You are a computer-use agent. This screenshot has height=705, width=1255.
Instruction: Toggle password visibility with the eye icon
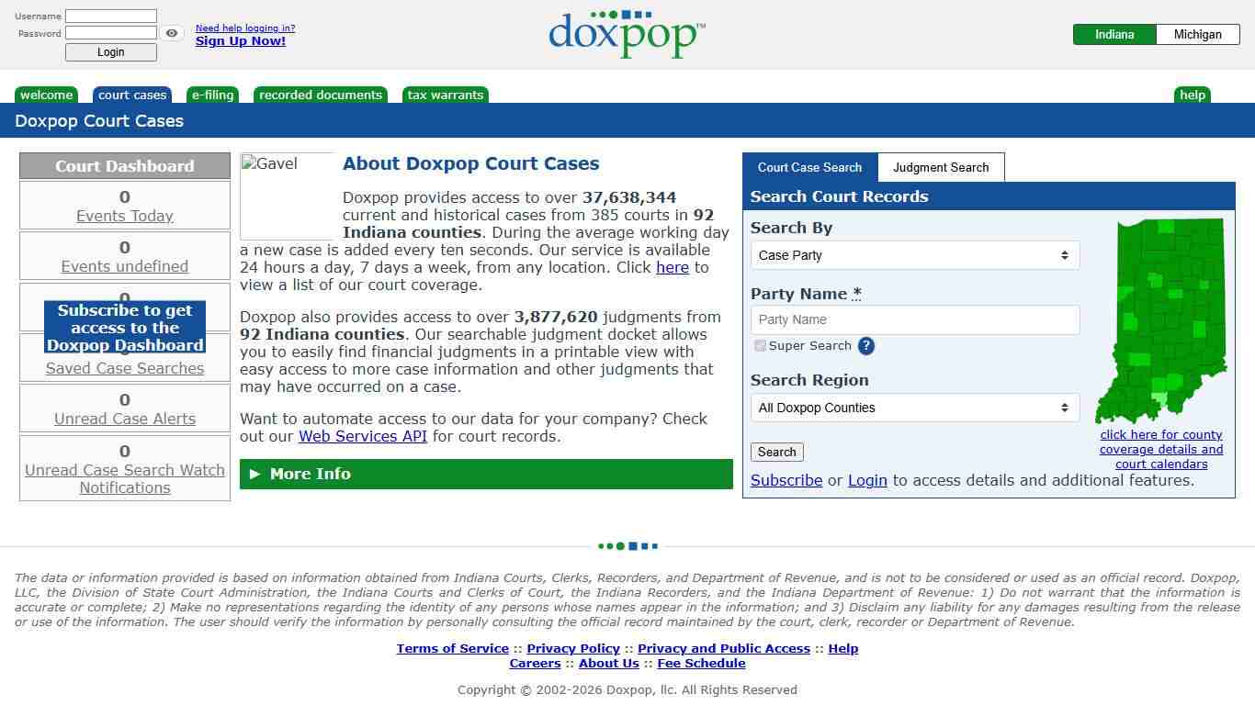pyautogui.click(x=172, y=33)
